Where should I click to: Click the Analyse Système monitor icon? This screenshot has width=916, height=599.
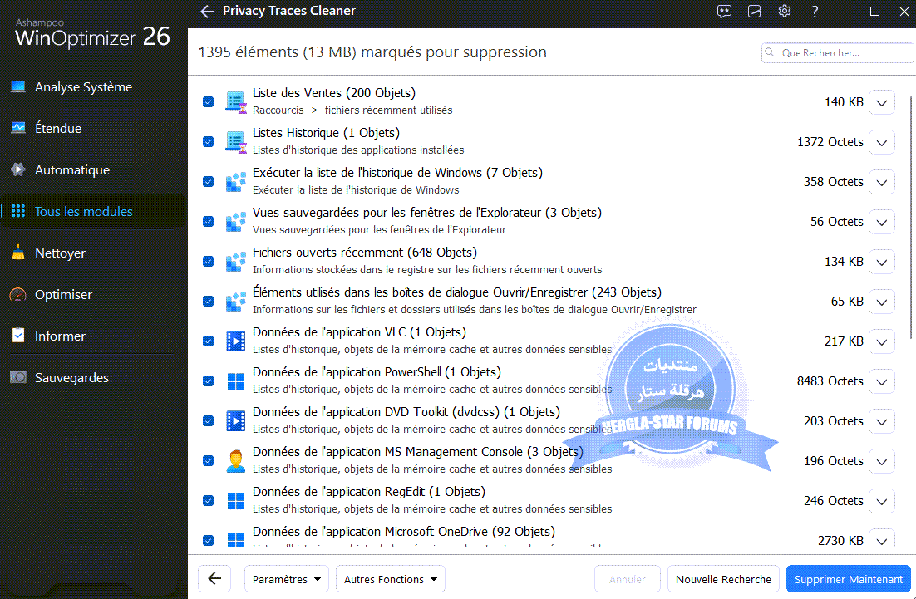pos(18,87)
